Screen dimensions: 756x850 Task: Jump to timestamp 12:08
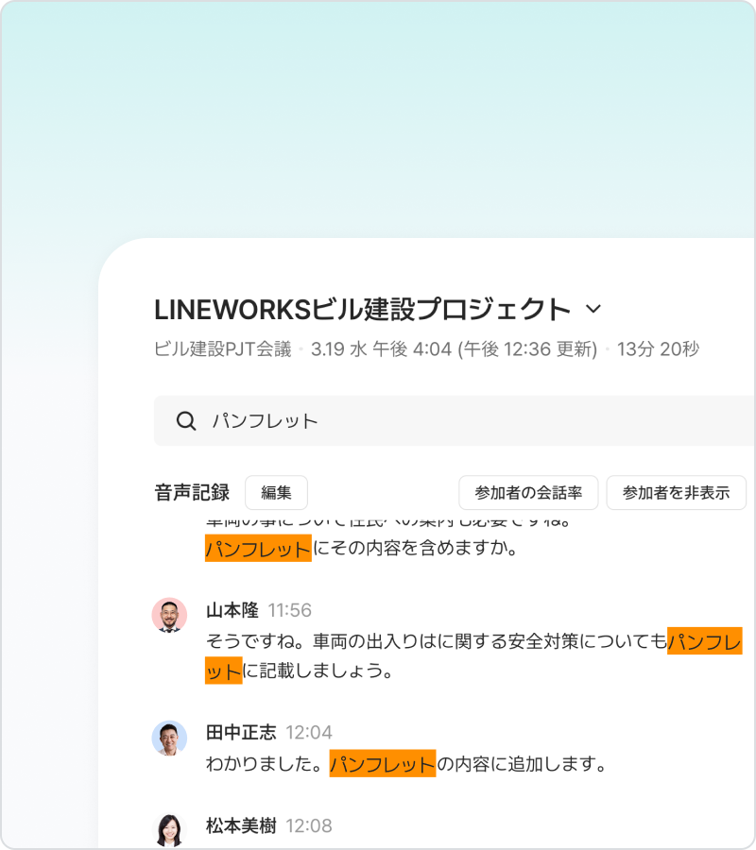click(309, 825)
